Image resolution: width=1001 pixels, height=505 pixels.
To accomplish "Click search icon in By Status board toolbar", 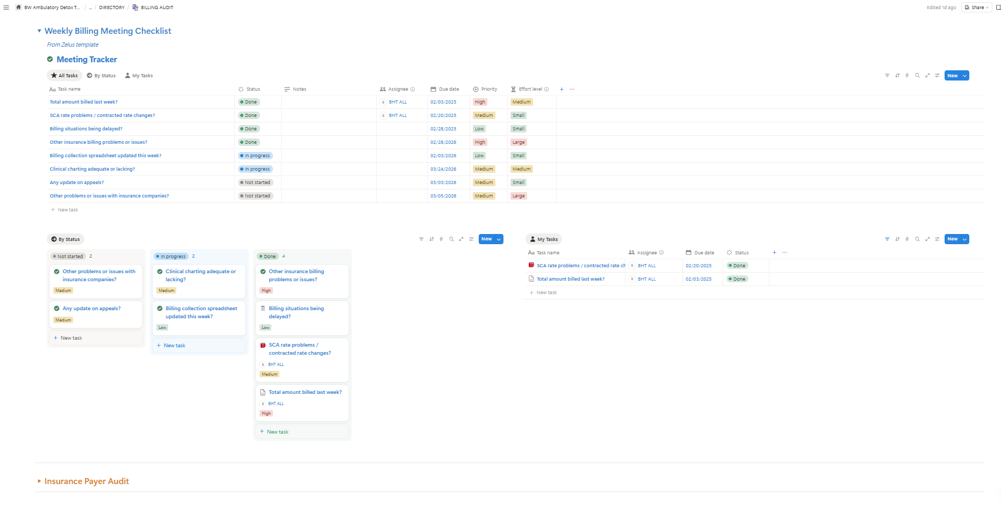I will [451, 239].
